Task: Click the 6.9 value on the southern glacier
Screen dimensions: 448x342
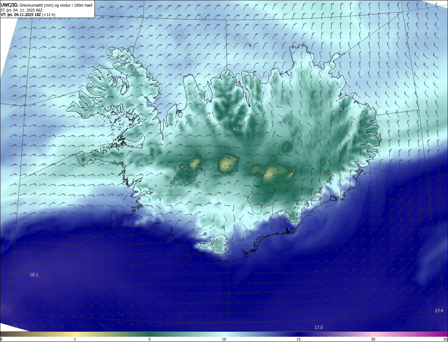Action: coord(217,245)
